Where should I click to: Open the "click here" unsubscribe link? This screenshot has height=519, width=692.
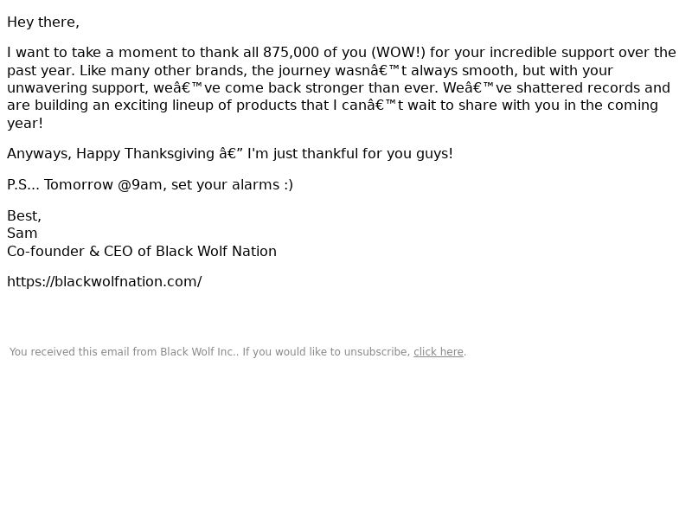tap(439, 352)
